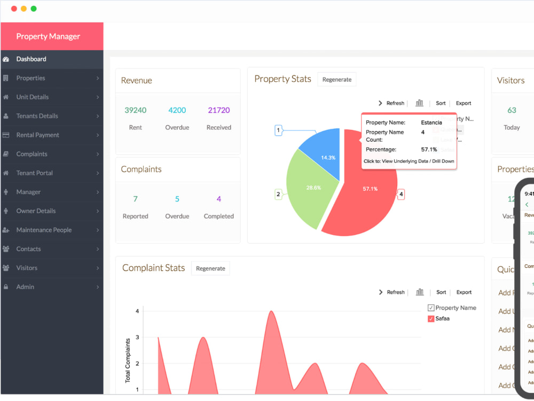Open the Rental Payment menu item
The image size is (534, 401).
52,135
